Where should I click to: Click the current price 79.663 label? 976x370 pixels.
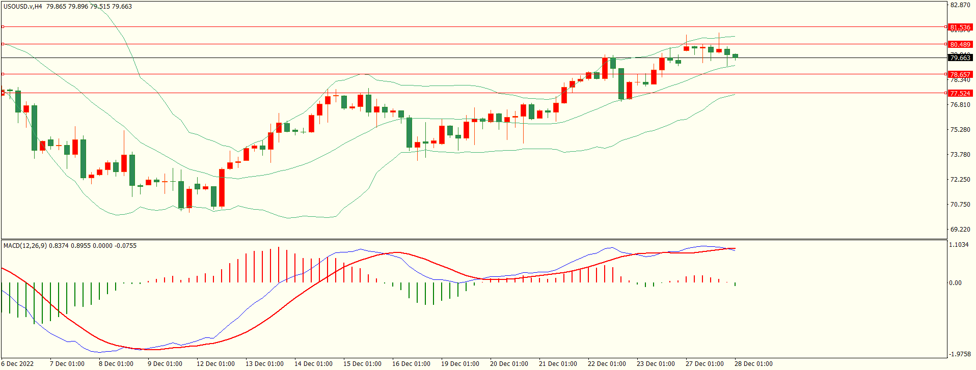coord(960,58)
